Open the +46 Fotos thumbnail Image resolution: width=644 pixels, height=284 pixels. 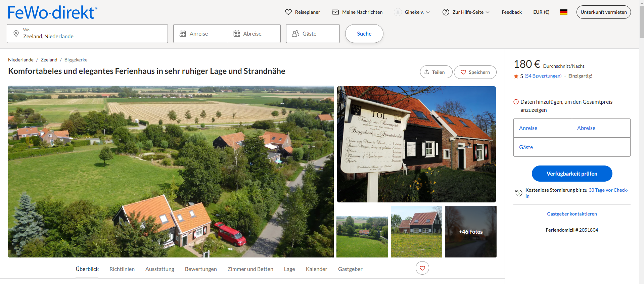pyautogui.click(x=470, y=232)
